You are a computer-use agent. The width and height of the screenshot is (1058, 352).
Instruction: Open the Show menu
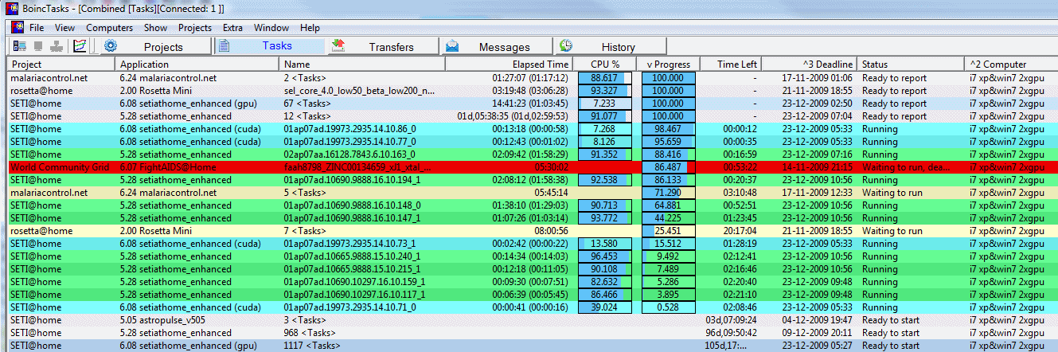[156, 28]
